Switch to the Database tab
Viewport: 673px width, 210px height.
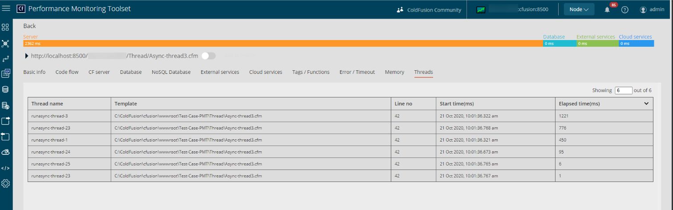tap(131, 72)
